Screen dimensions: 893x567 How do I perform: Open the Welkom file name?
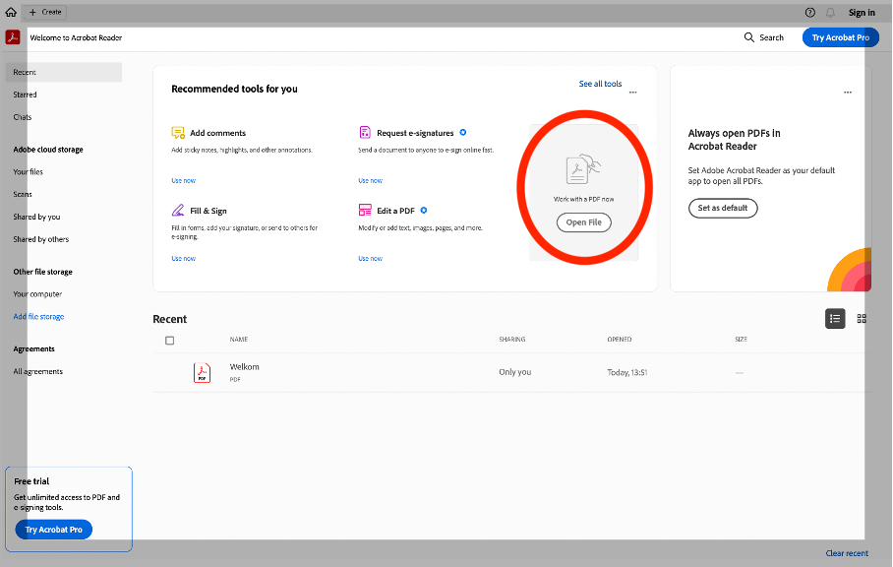point(244,367)
